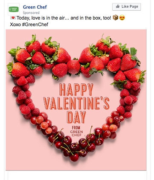
Task: Click the package box emoji
Action: coord(115,18)
